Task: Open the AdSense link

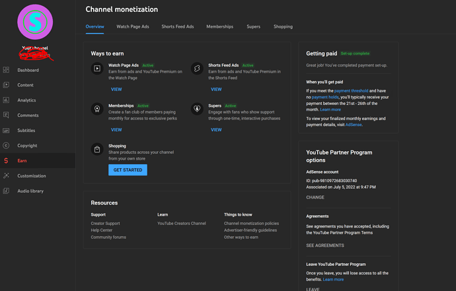Action: pyautogui.click(x=354, y=125)
